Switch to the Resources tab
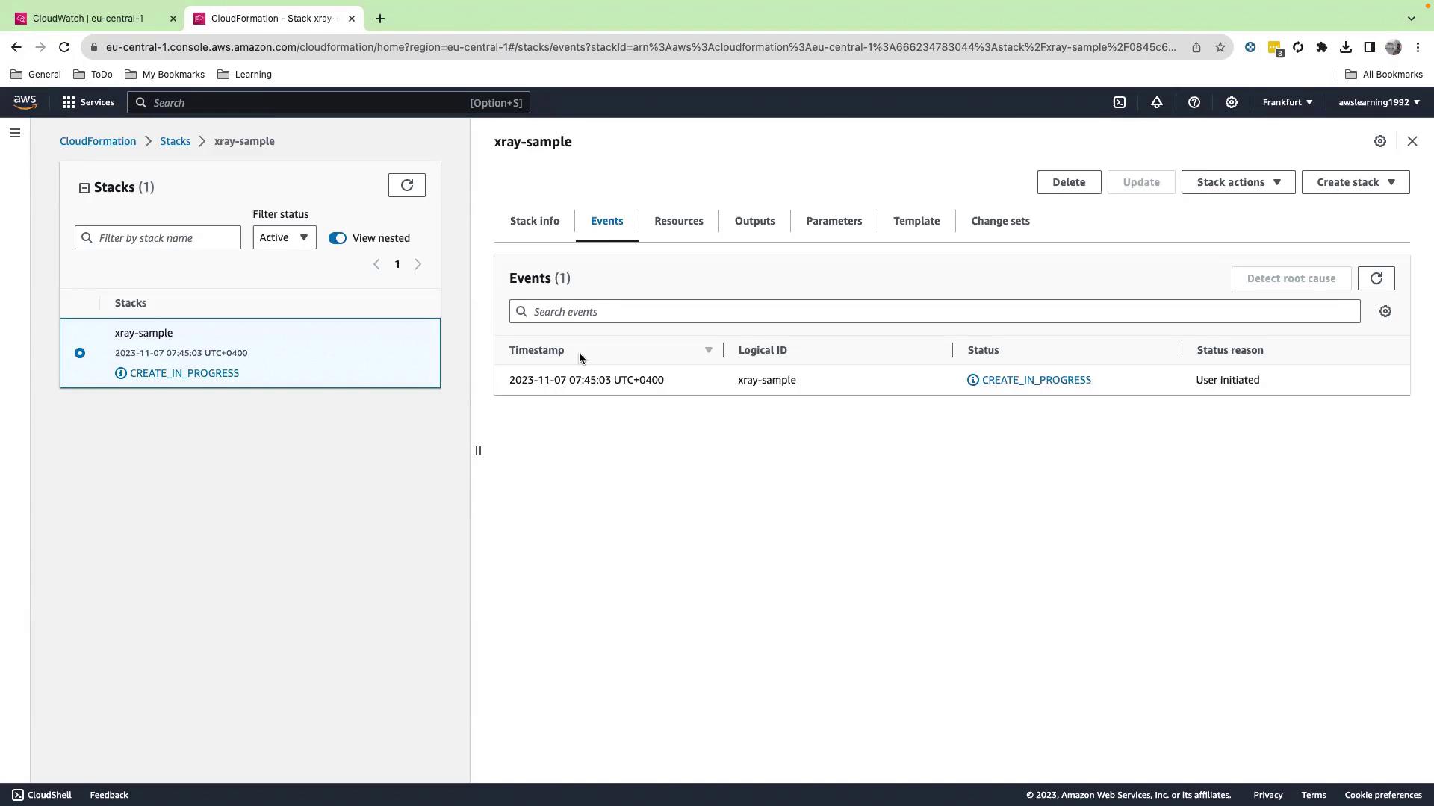 pyautogui.click(x=678, y=221)
